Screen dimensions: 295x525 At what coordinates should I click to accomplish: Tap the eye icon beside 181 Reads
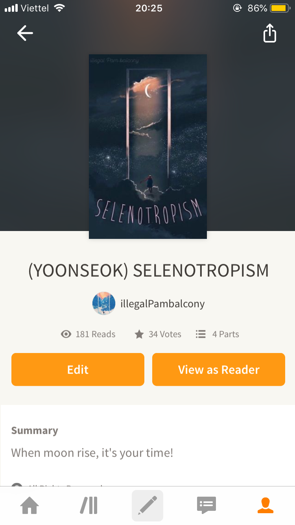coord(66,335)
